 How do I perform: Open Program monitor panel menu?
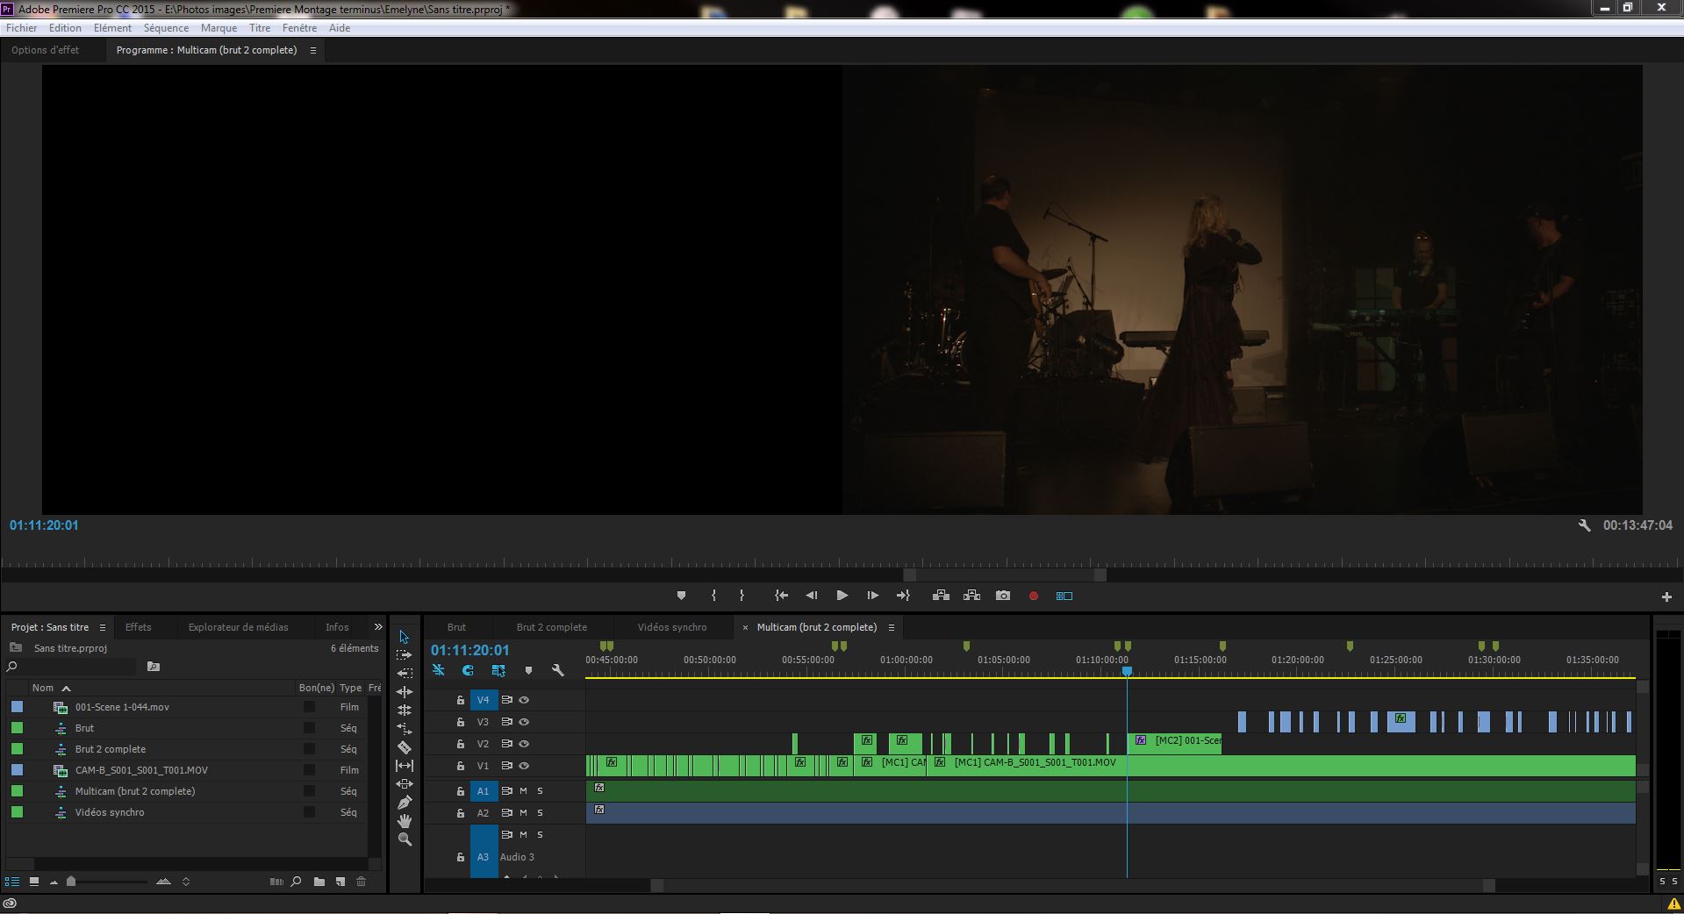tap(312, 51)
